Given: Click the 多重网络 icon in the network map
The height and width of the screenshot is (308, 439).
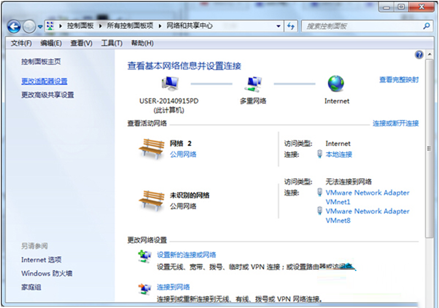Looking at the screenshot, I should (x=253, y=85).
